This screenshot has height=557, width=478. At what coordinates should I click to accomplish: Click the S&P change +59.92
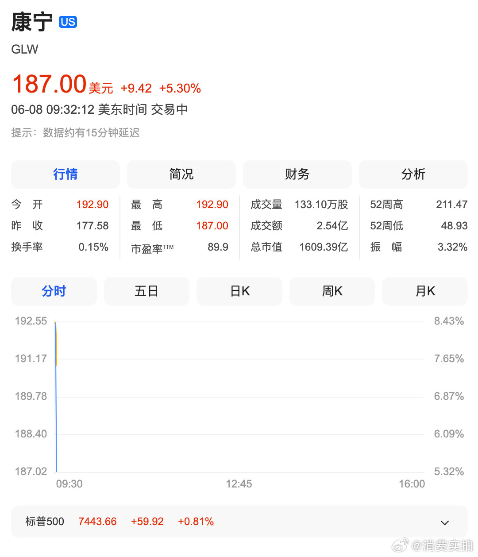[x=147, y=522]
